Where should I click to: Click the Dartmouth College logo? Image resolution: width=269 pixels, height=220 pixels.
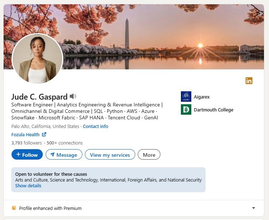[x=186, y=110]
